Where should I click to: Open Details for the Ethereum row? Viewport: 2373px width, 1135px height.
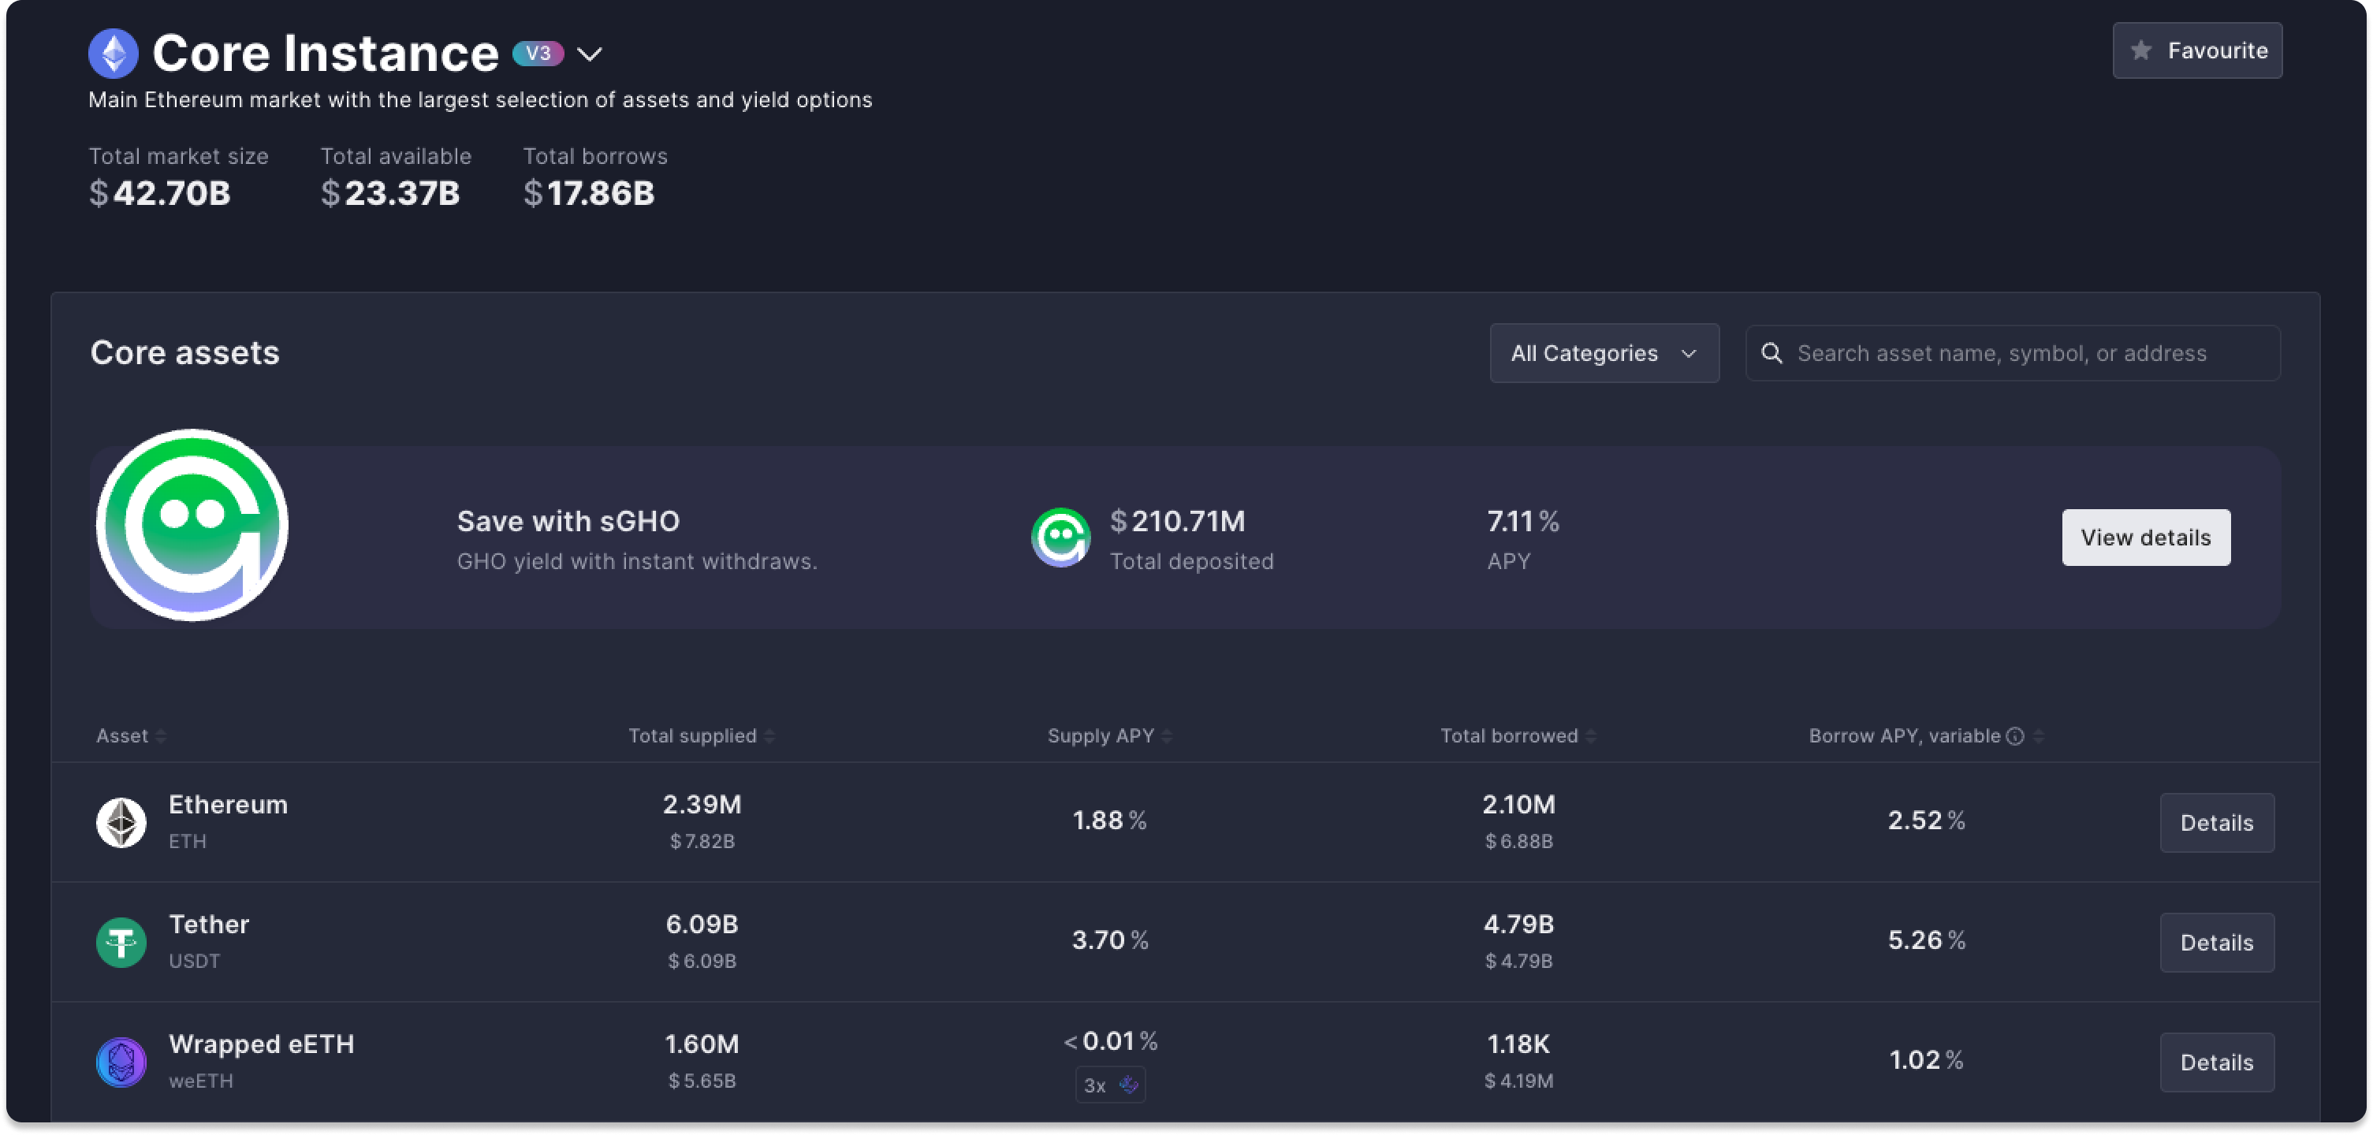click(x=2216, y=823)
